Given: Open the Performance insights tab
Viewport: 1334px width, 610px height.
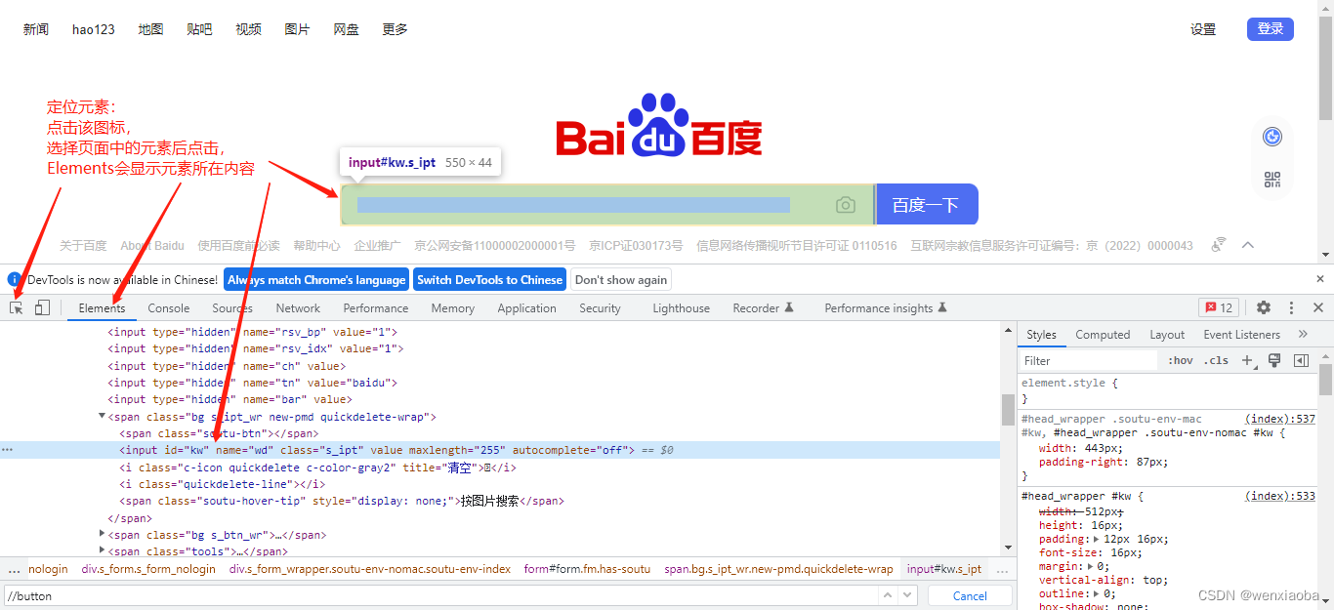Looking at the screenshot, I should [886, 308].
